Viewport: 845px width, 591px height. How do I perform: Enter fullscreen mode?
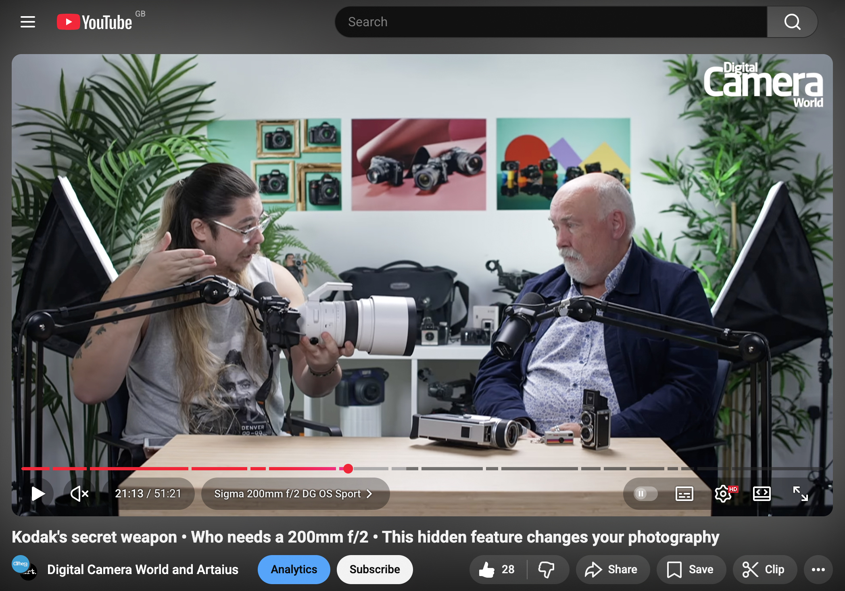point(801,493)
